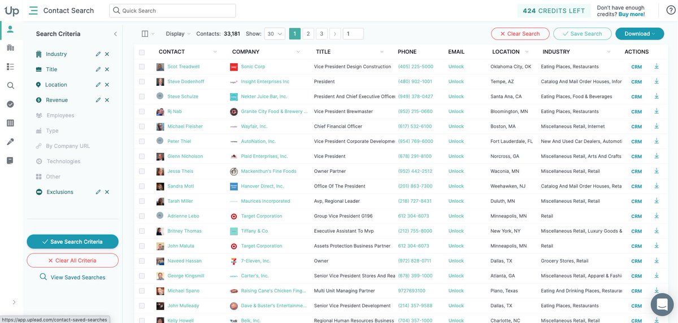Viewport: 678px width, 323px height.
Task: Go to results page 2
Action: tap(308, 34)
